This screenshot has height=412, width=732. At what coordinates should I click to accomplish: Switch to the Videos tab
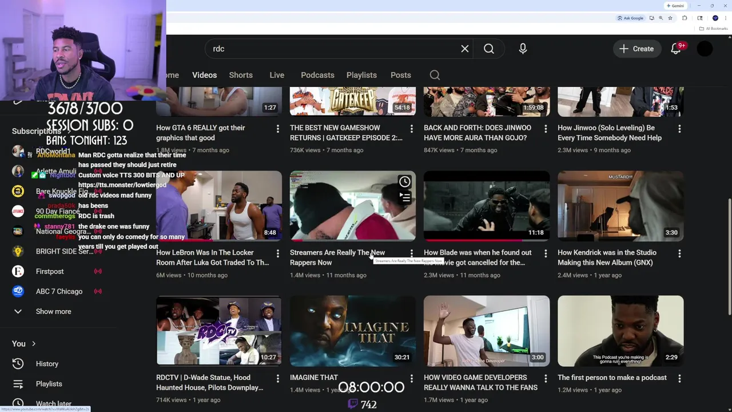(204, 75)
